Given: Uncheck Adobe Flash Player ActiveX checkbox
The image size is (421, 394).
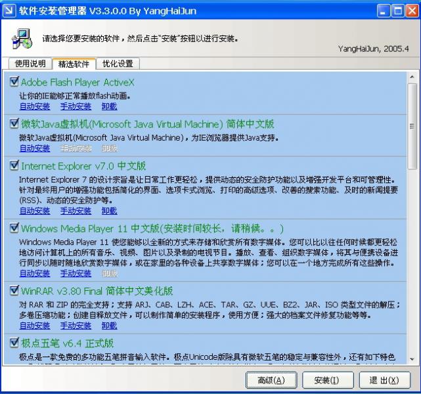Looking at the screenshot, I should pos(14,81).
